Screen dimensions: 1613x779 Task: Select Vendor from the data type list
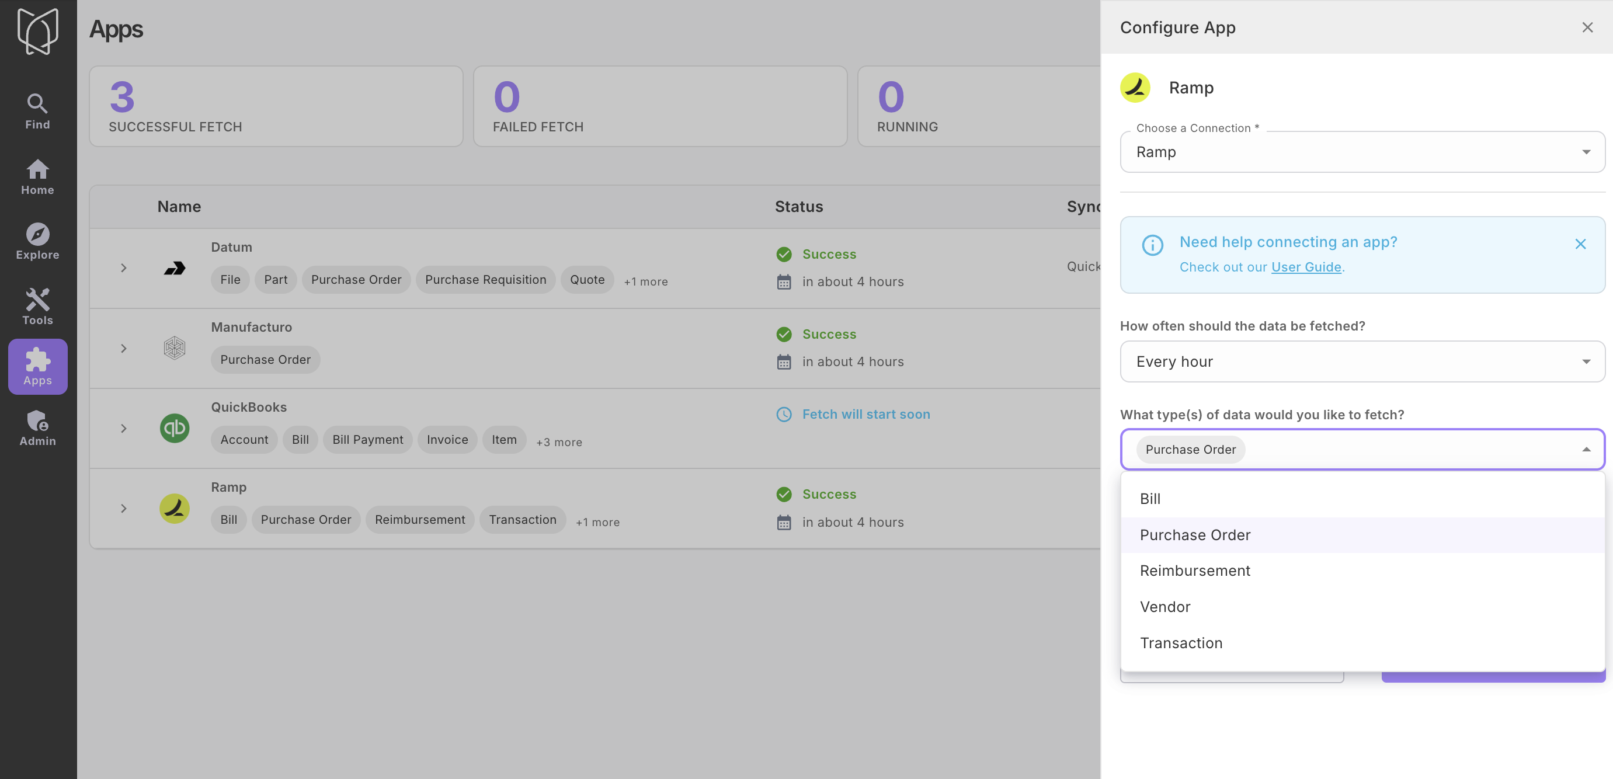(x=1362, y=607)
